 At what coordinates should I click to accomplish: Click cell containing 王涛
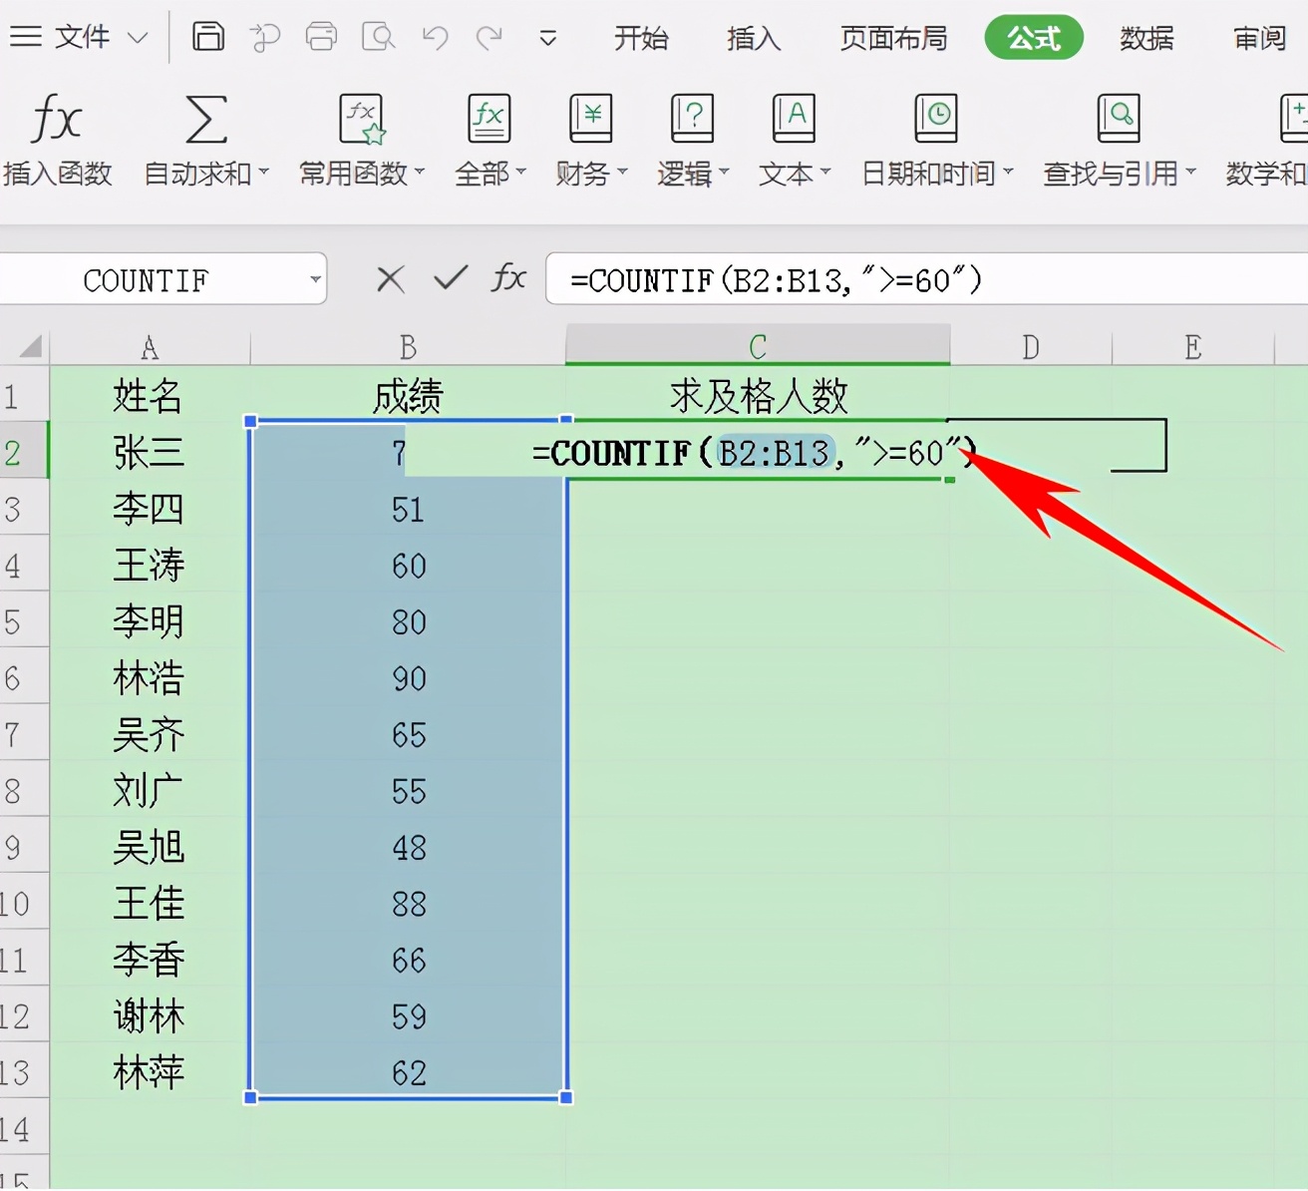(148, 566)
